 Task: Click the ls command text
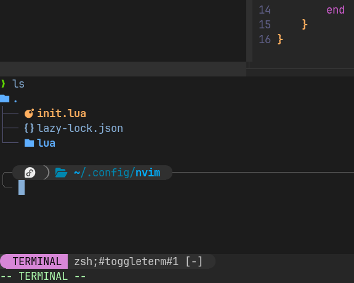18,84
